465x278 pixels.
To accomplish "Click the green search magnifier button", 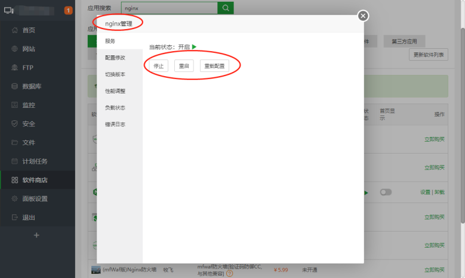I will [x=226, y=8].
